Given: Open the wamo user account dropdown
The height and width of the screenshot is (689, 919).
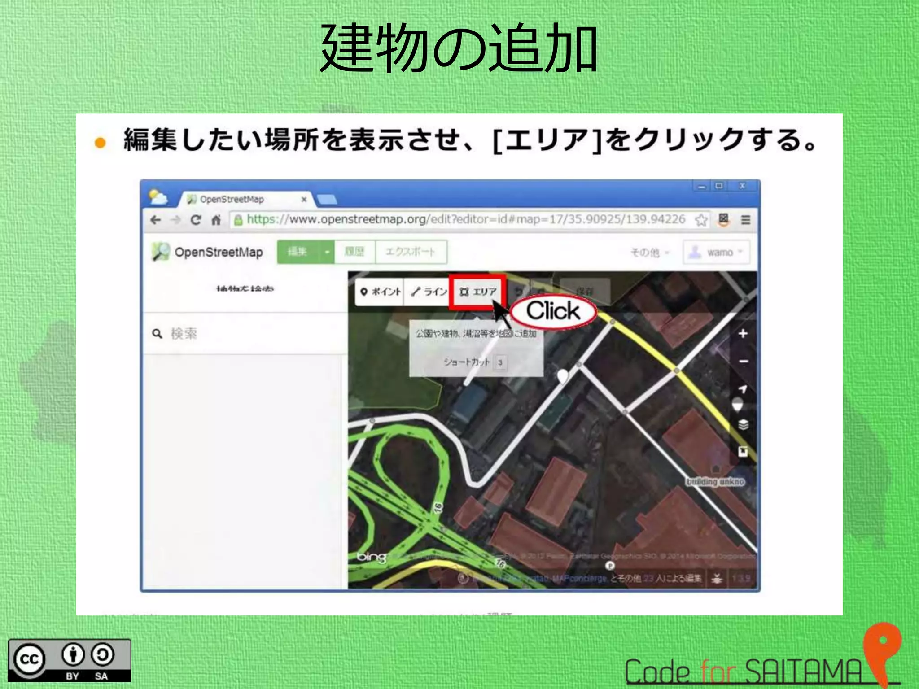Looking at the screenshot, I should [x=716, y=252].
